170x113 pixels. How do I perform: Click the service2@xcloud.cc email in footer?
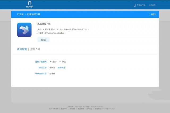tap(108, 109)
